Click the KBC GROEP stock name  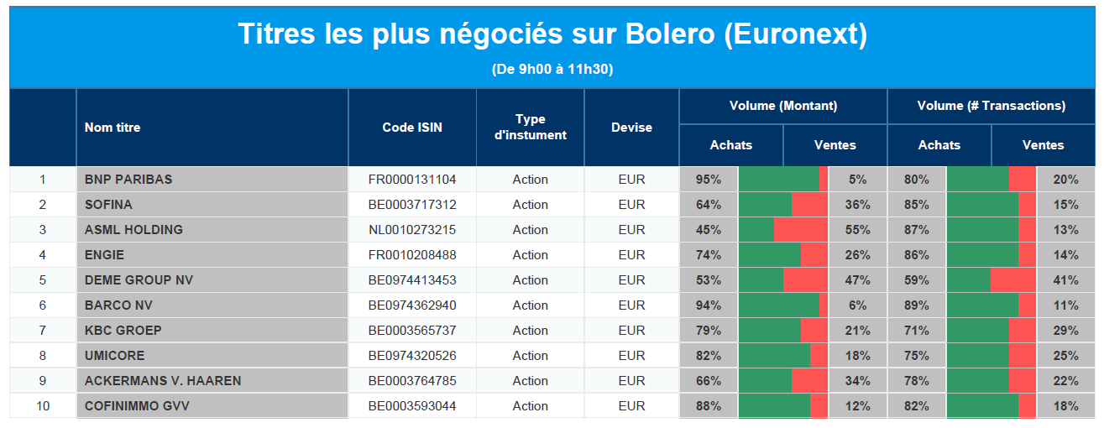coord(123,331)
